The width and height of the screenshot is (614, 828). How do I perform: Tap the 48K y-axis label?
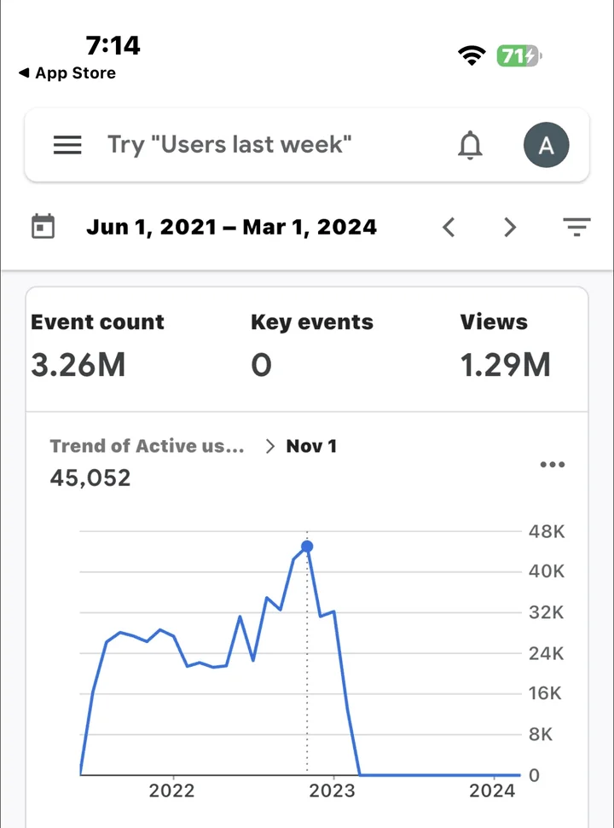pyautogui.click(x=547, y=531)
